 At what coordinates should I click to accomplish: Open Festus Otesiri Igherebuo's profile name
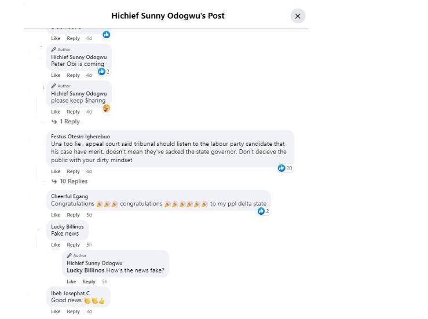(81, 137)
